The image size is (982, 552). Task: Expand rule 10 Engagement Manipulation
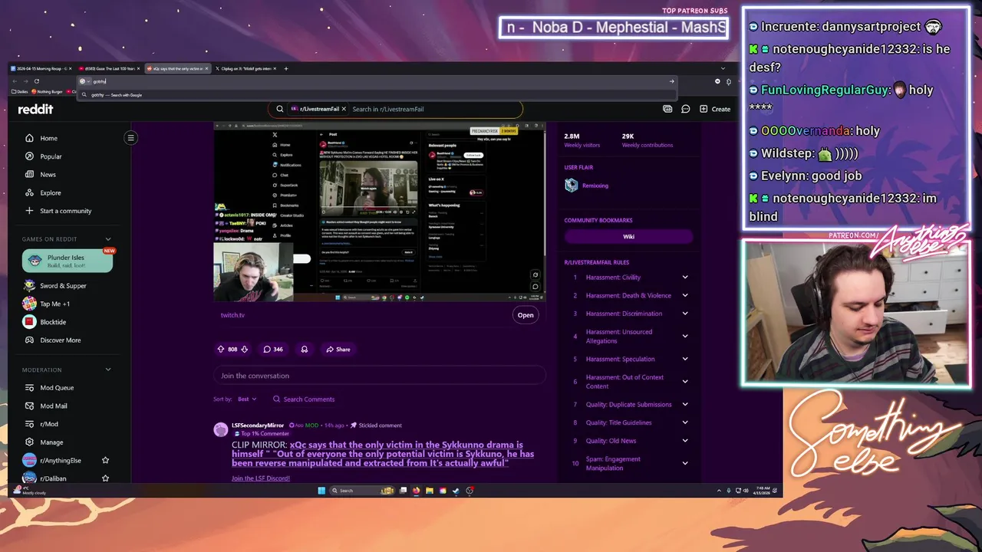click(x=685, y=463)
